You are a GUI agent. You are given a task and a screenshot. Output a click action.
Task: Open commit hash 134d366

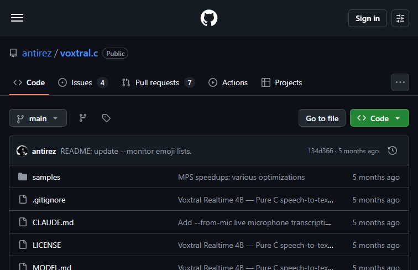point(321,151)
